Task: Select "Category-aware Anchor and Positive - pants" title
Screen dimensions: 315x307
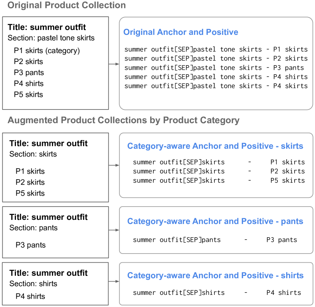Action: pyautogui.click(x=215, y=221)
